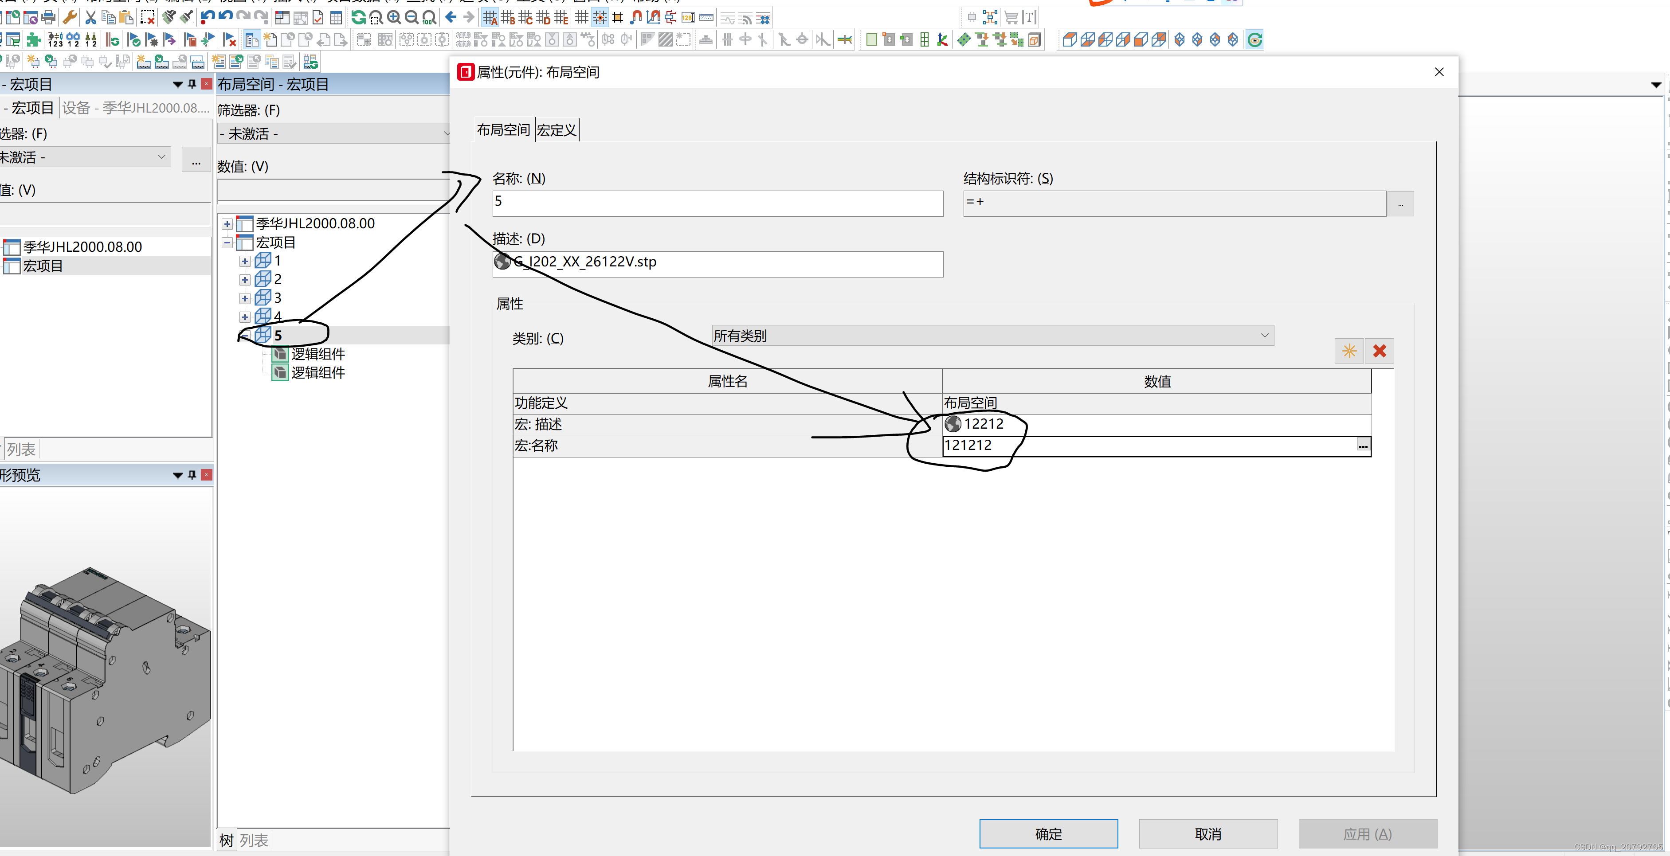
Task: Click the Zoom In magnifier icon
Action: click(x=393, y=17)
